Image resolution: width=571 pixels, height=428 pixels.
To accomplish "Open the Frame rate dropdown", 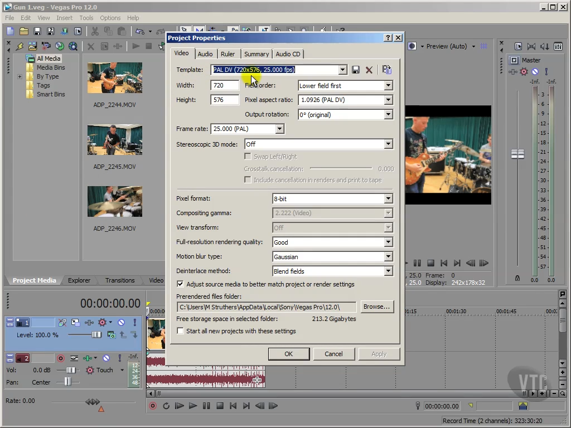I will [280, 129].
